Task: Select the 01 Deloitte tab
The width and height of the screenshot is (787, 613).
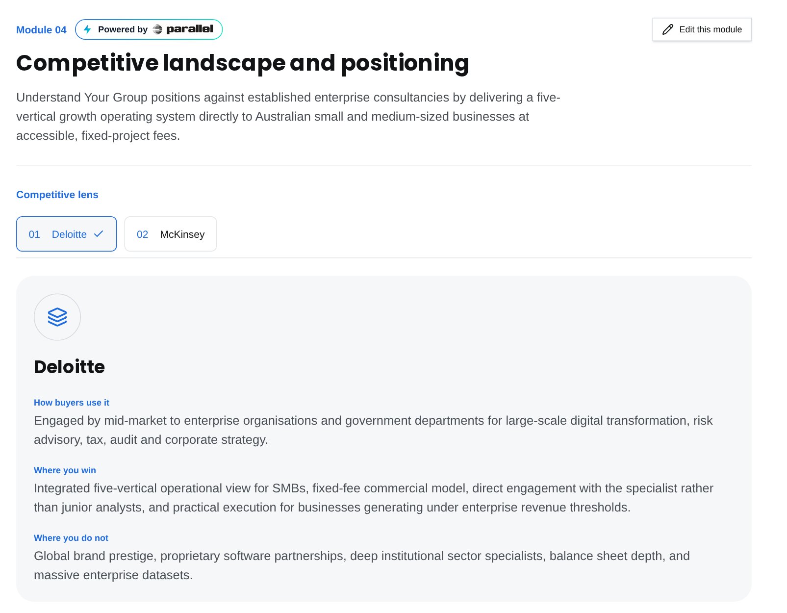Action: tap(67, 234)
